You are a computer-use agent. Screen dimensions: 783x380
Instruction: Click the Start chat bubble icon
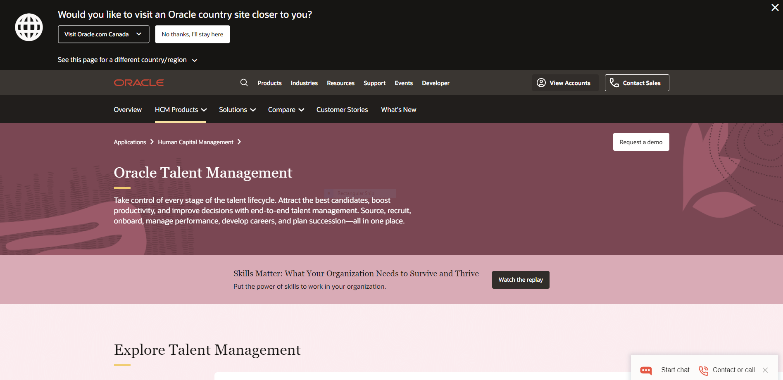click(646, 370)
